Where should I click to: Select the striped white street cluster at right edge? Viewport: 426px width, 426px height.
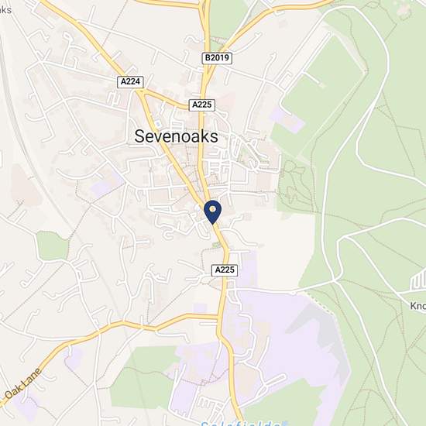[418, 280]
